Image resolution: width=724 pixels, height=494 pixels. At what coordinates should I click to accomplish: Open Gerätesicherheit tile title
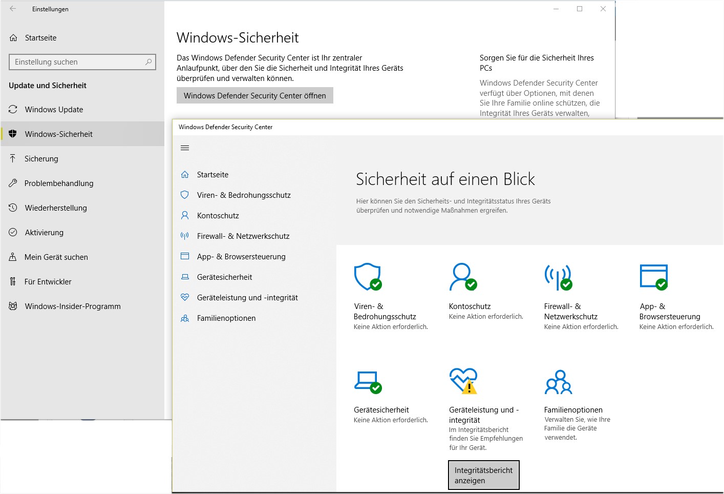[x=381, y=410]
